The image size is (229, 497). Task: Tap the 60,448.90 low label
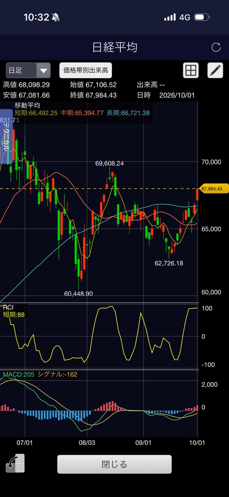[79, 294]
